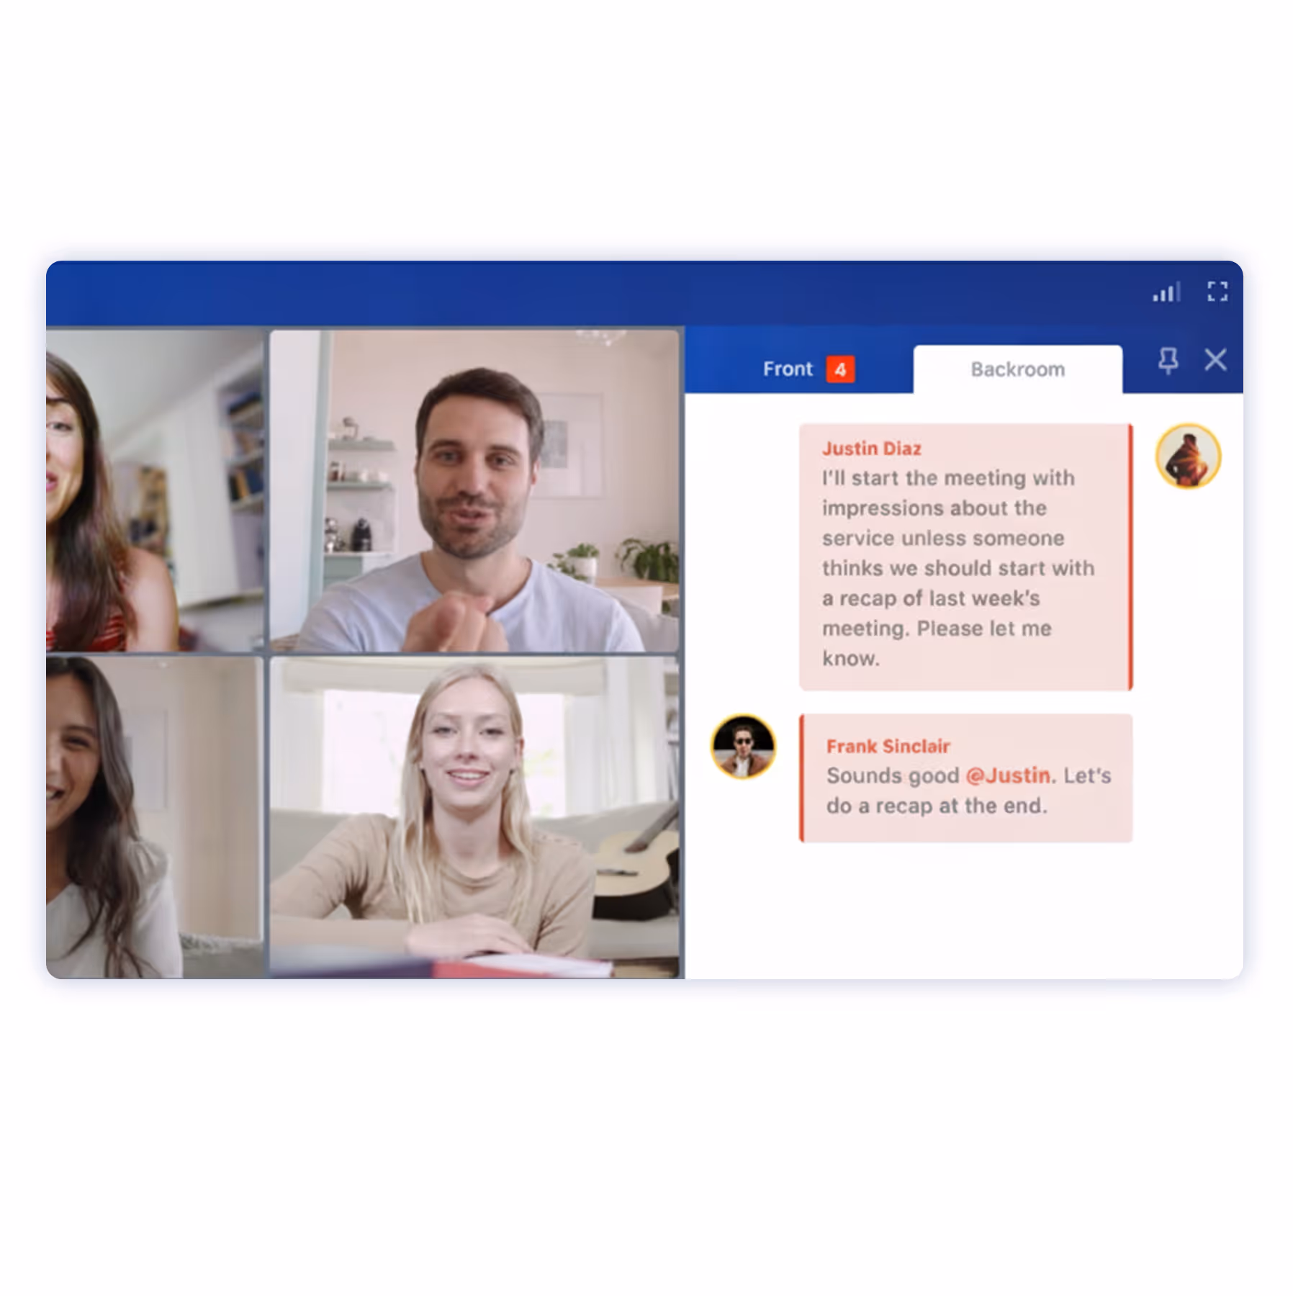Click the Justin Diaz name in chat
This screenshot has height=1296, width=1293.
coord(872,449)
